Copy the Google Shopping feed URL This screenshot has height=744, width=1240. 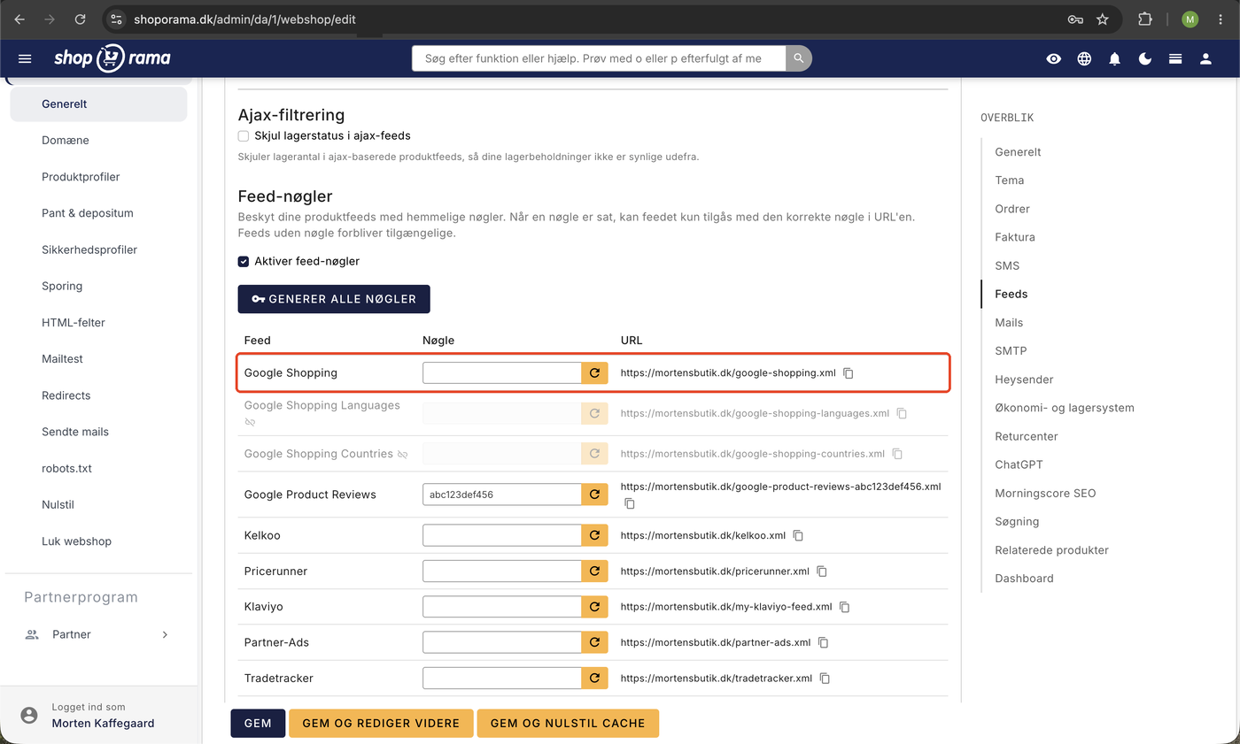pyautogui.click(x=848, y=373)
